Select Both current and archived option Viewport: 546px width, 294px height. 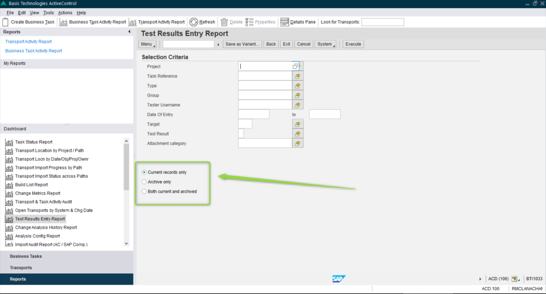click(144, 192)
